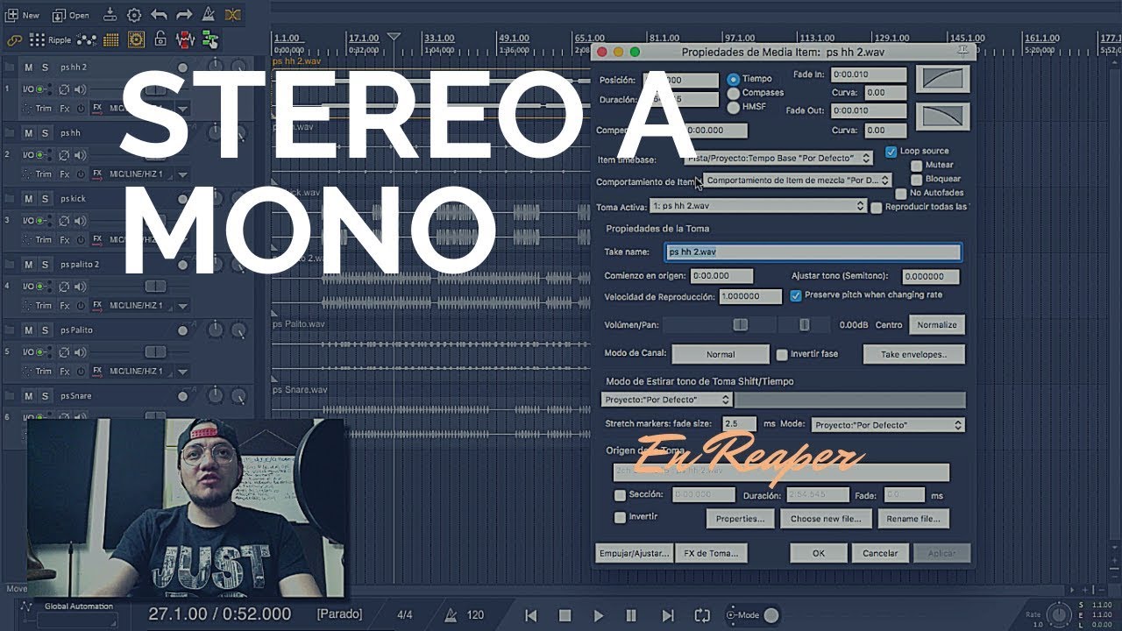Click the green routing toolbar icon

210,39
